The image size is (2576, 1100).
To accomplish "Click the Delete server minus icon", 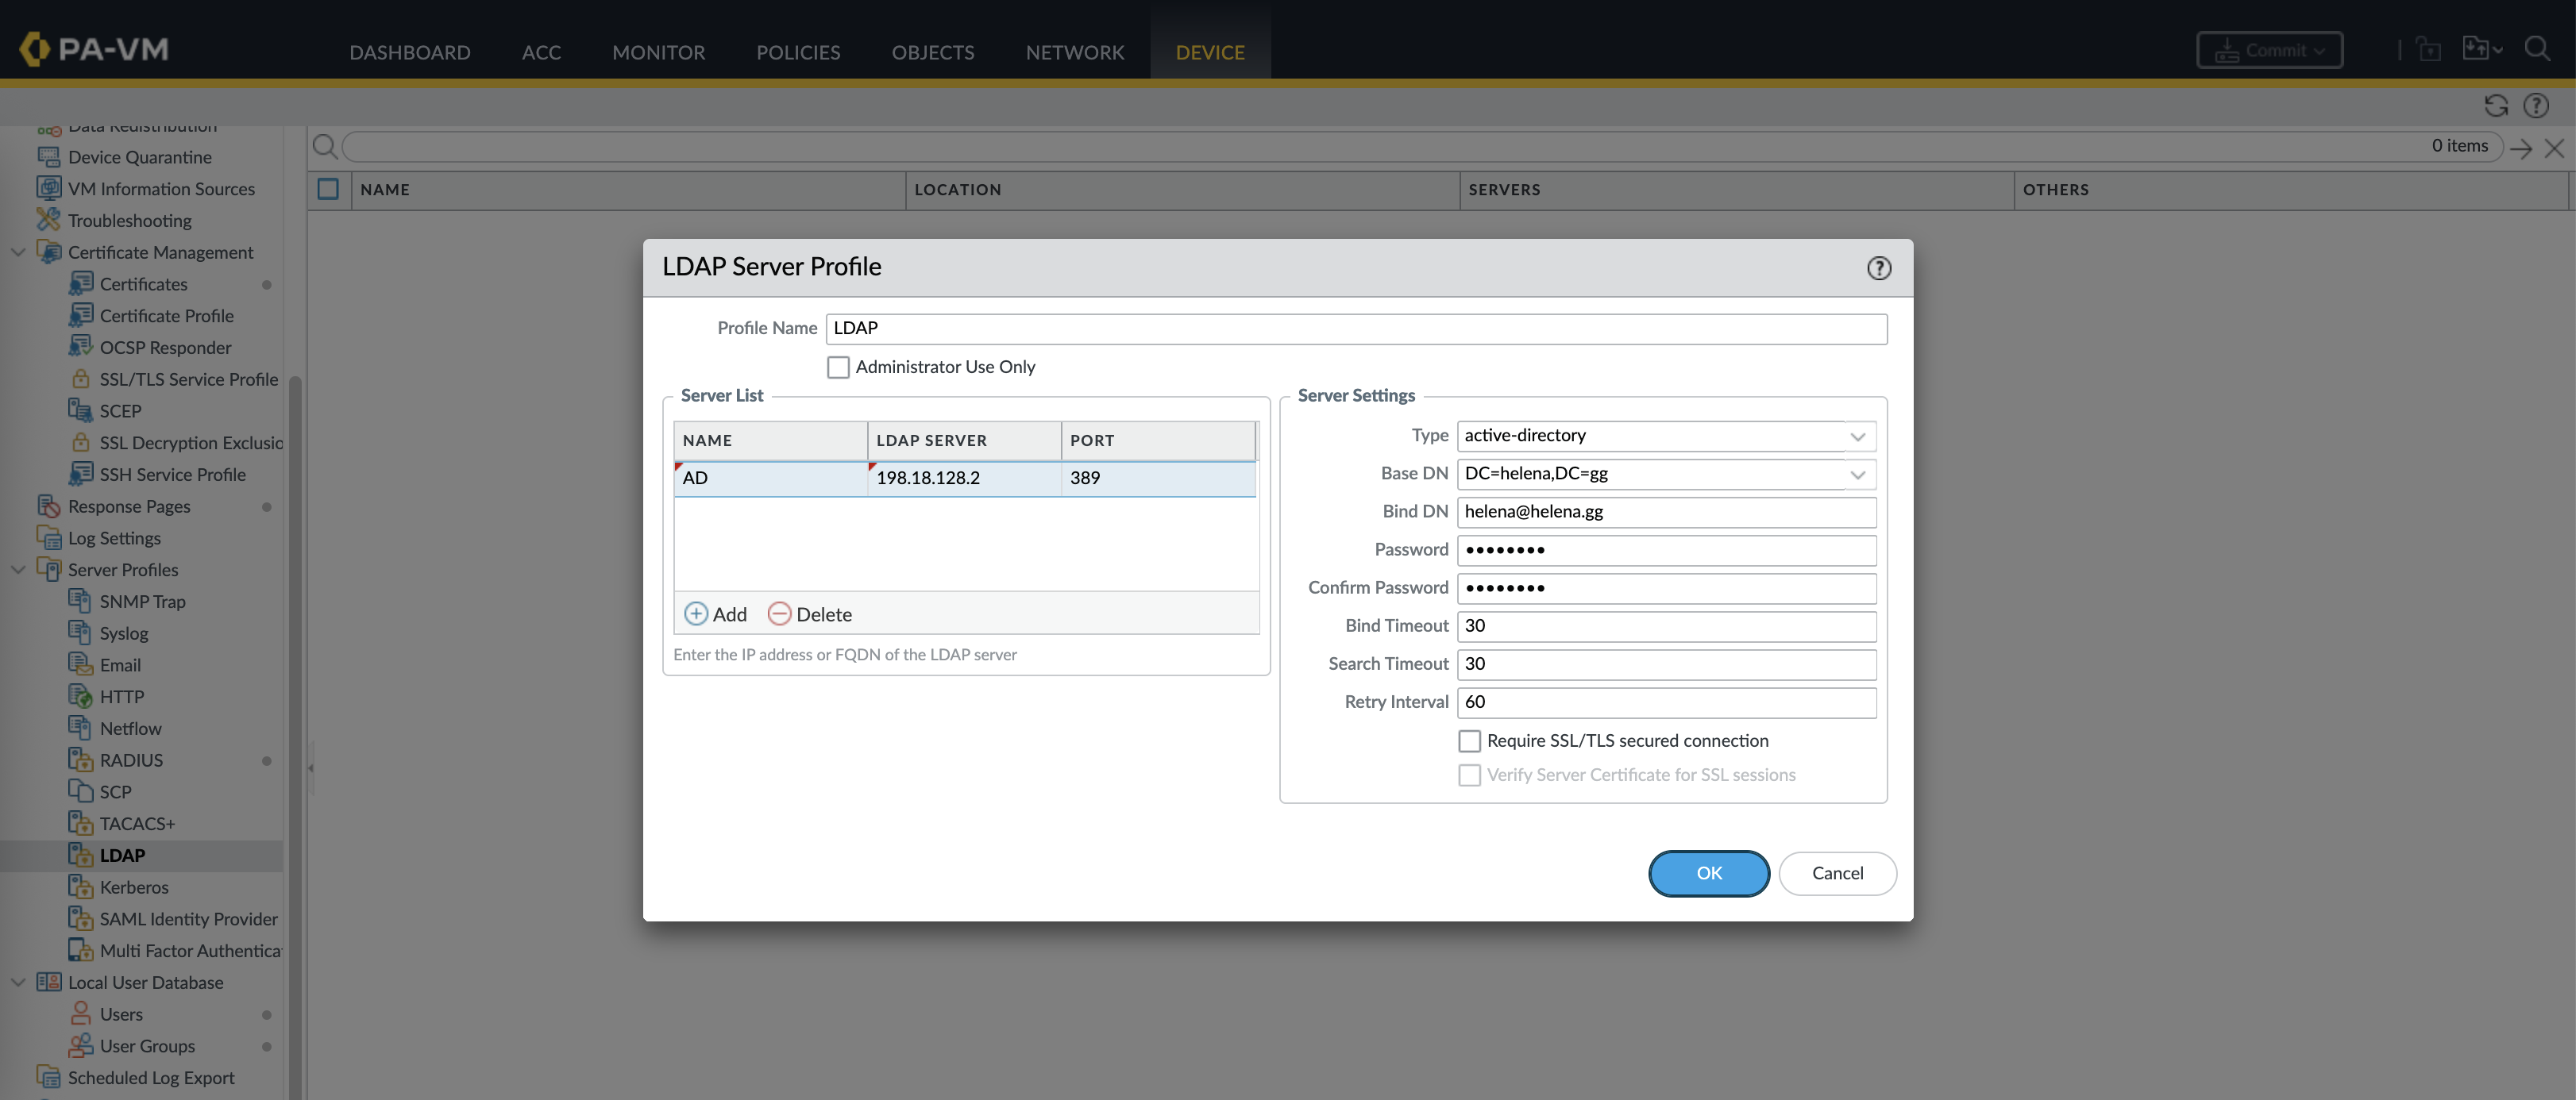I will [779, 613].
